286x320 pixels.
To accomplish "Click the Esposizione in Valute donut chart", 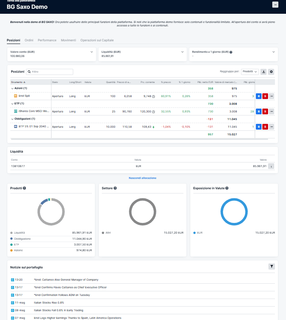I will coord(234,212).
